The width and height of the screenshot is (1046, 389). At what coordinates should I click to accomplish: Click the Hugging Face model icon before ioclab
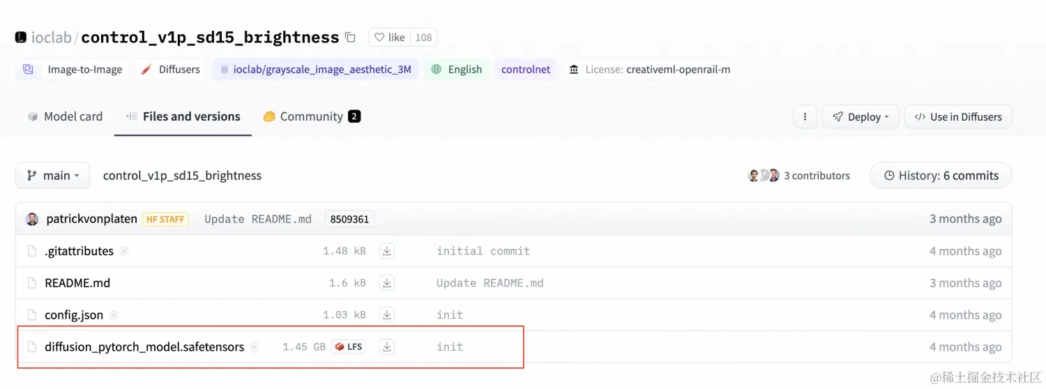[21, 38]
